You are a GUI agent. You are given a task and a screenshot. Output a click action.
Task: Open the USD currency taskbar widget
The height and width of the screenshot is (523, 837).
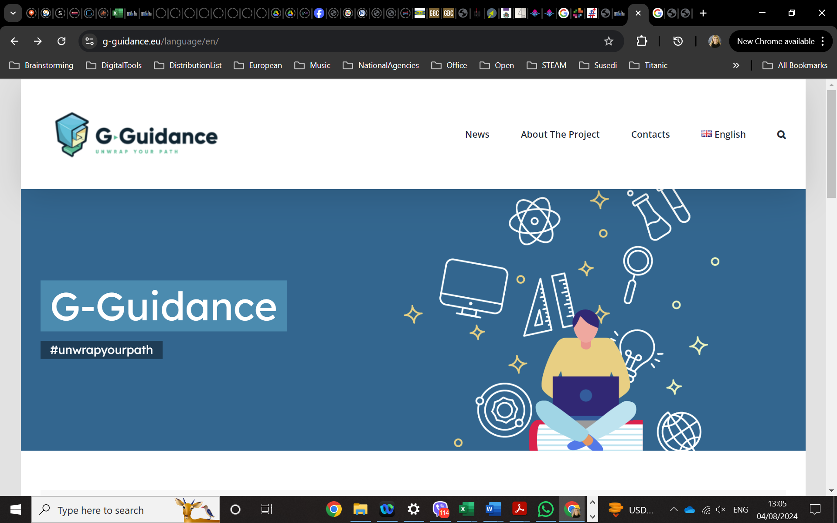pos(631,509)
